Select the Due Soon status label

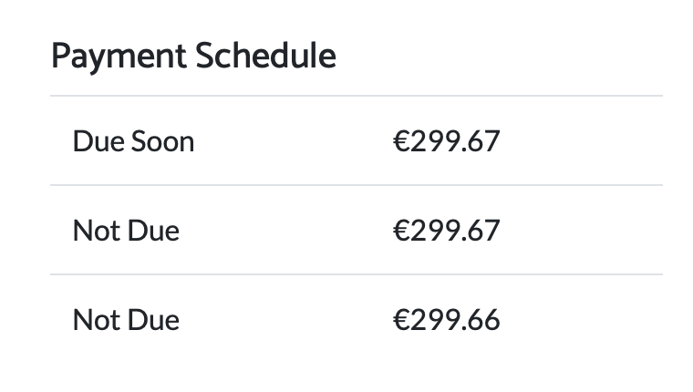pyautogui.click(x=133, y=141)
